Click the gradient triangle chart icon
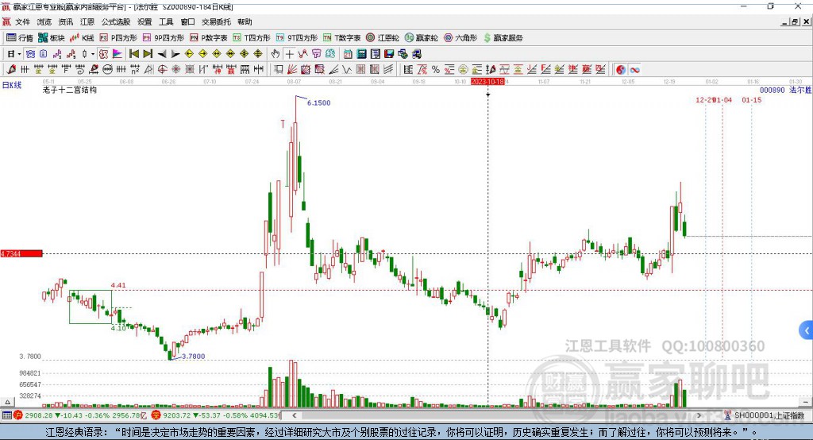 coord(118,54)
